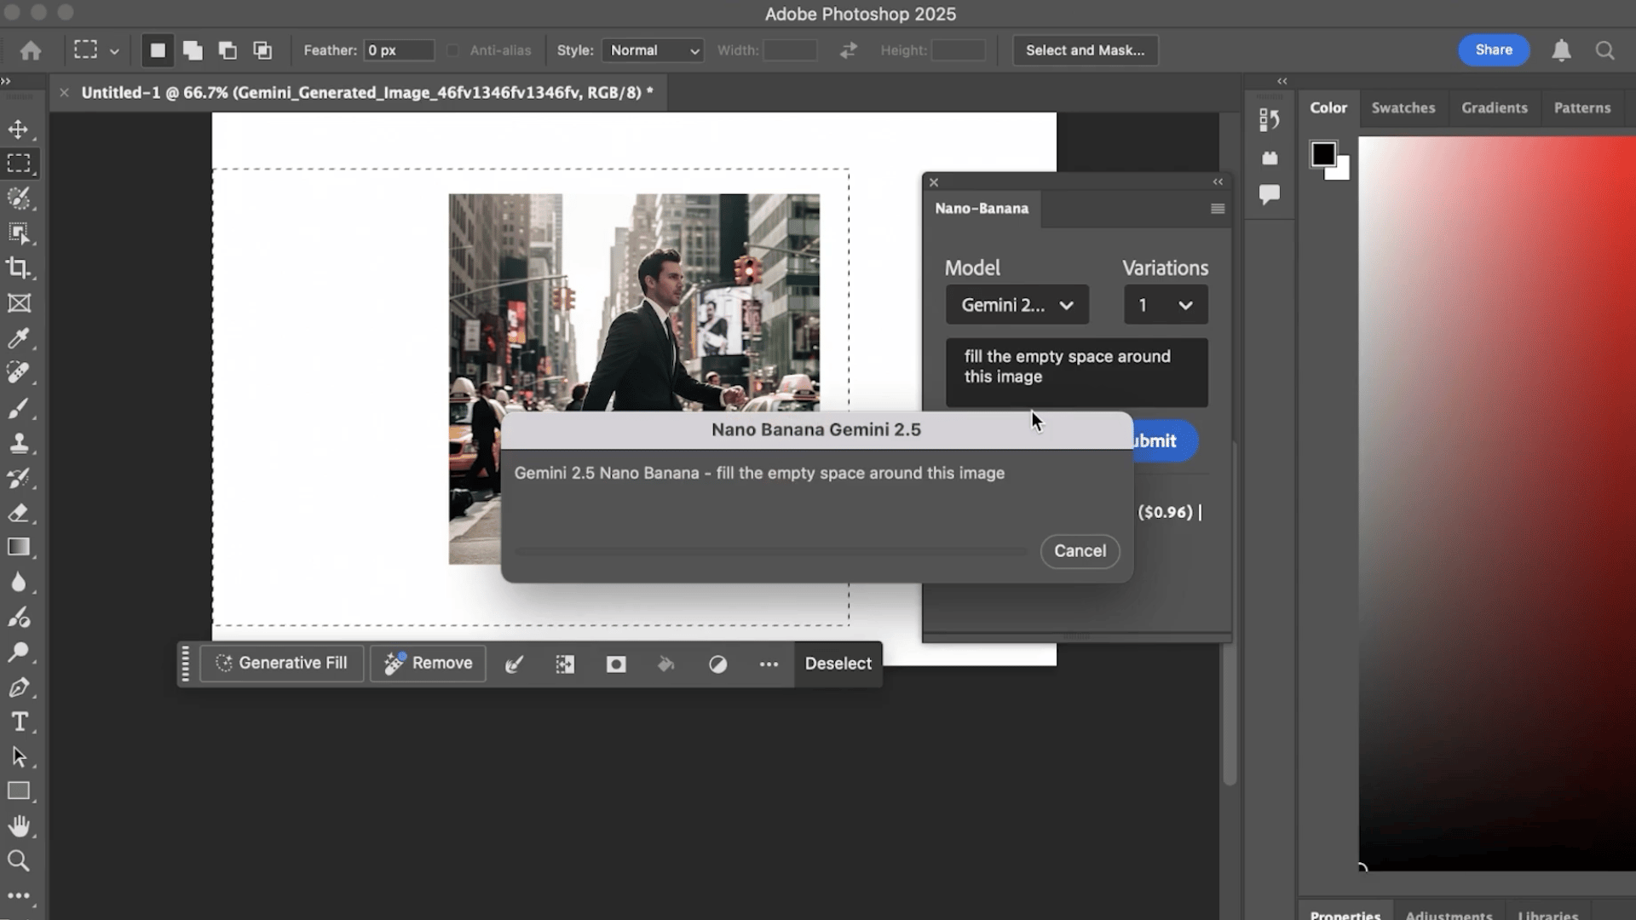Select the Gradient tool
Image resolution: width=1636 pixels, height=920 pixels.
(x=19, y=547)
